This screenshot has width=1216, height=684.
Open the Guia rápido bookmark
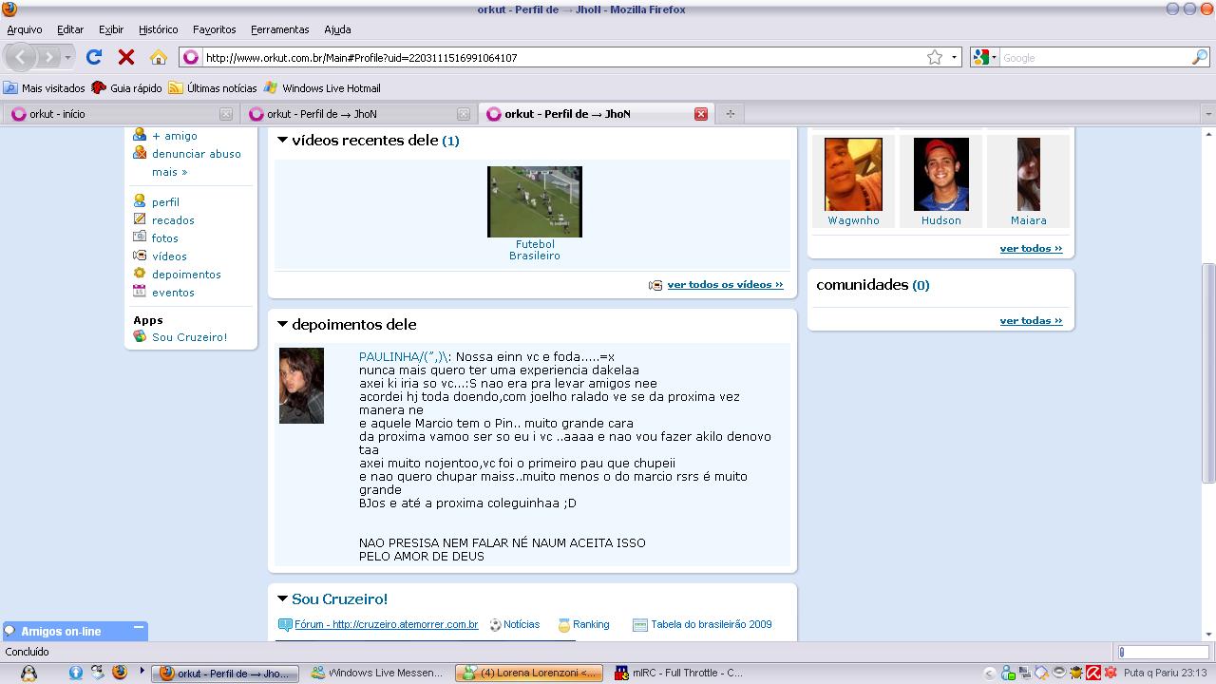[126, 87]
